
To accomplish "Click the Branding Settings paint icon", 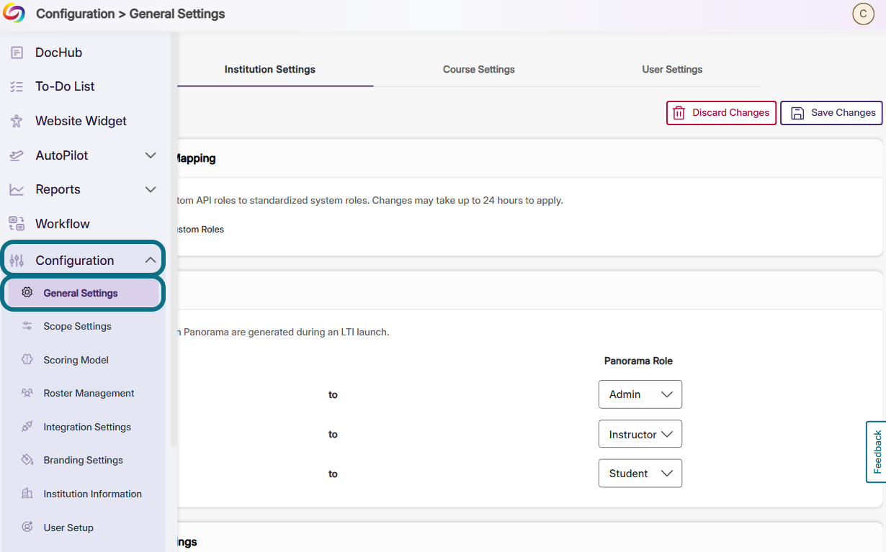I will pos(27,460).
